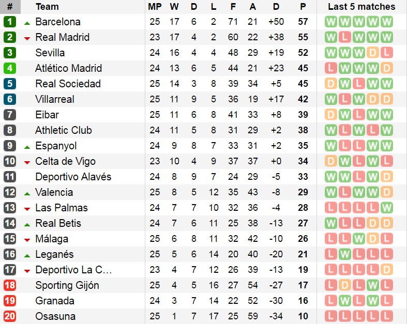Click the red down arrow beside Málaga
Viewport: 407px width, 324px height.
click(27, 240)
